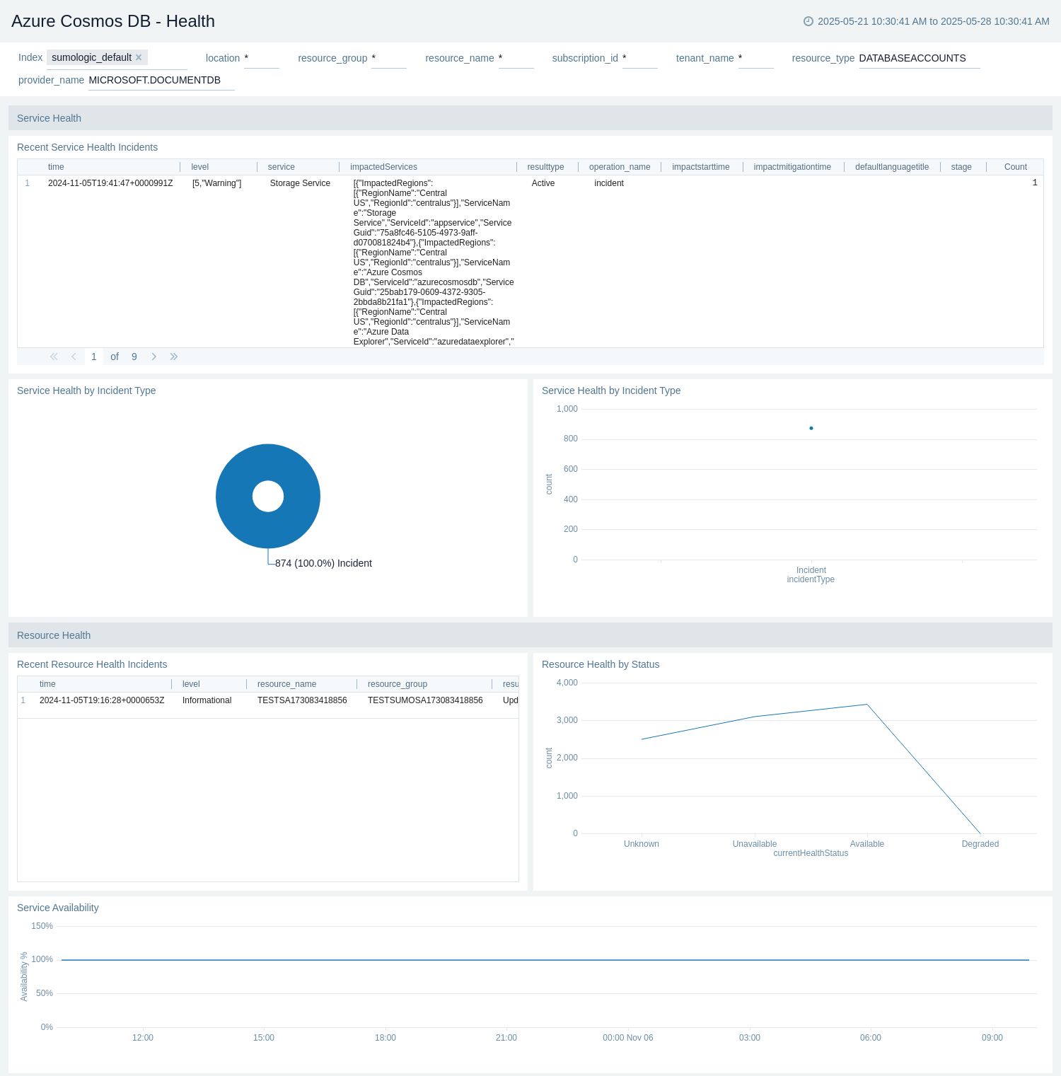
Task: Click the impactedServices JSON cell
Action: pyautogui.click(x=434, y=262)
